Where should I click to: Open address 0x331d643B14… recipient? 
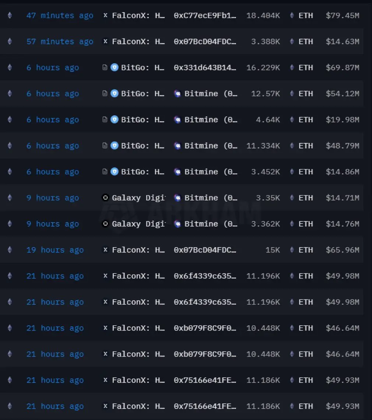tap(205, 67)
